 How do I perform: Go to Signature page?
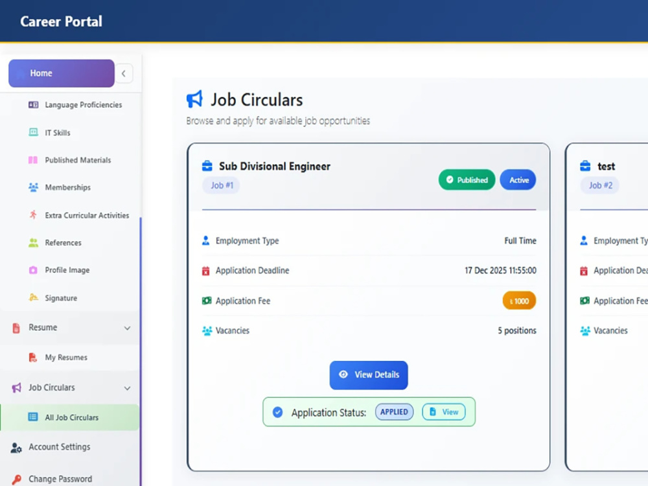pos(61,298)
